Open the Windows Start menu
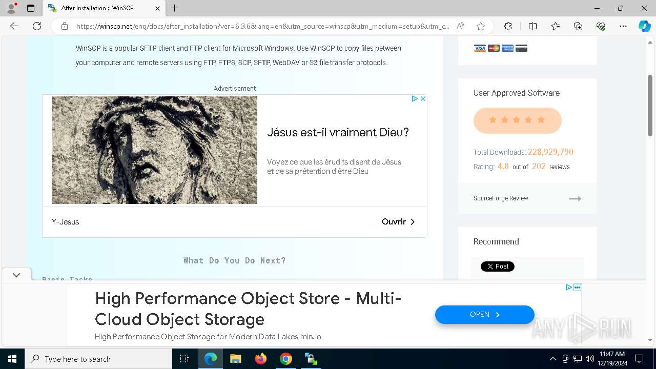Viewport: 656px width, 369px height. (12, 359)
